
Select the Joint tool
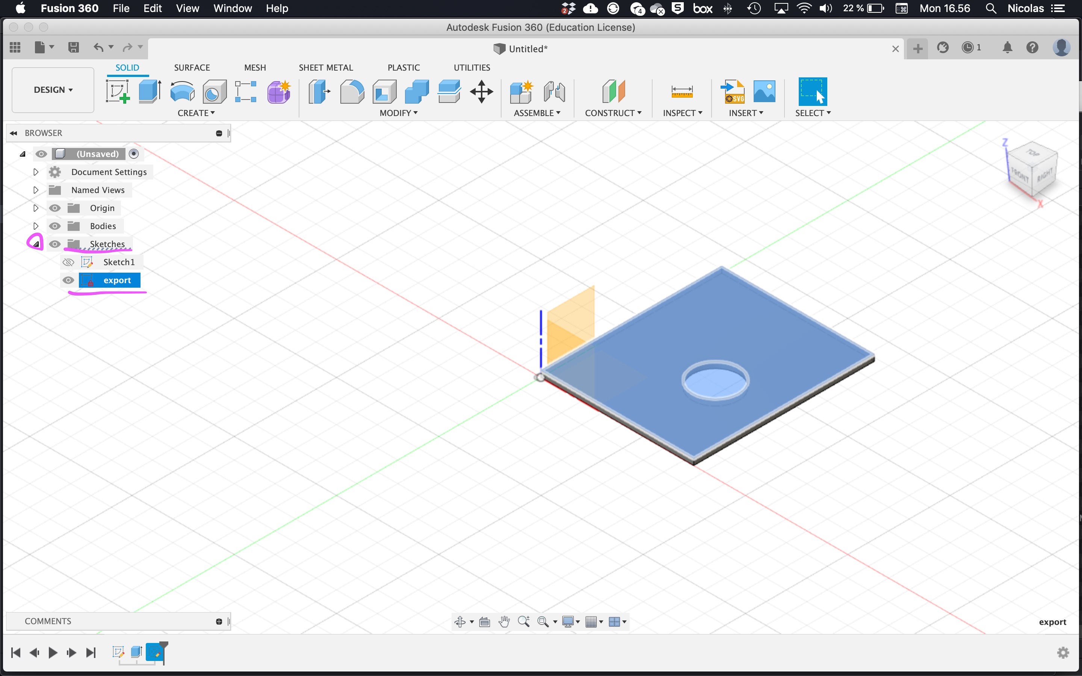(555, 91)
